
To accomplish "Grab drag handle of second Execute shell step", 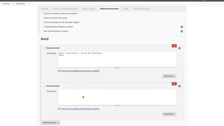I will point(44,86).
